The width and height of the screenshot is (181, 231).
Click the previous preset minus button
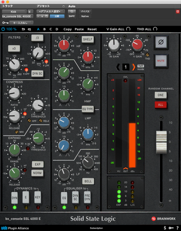point(38,16)
